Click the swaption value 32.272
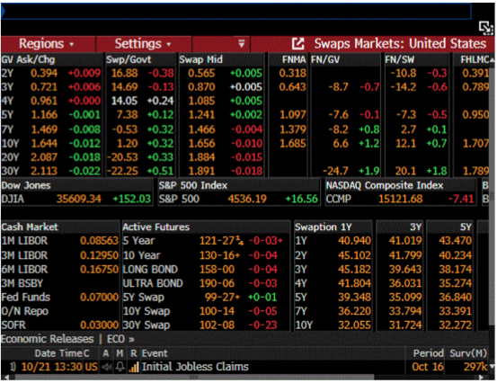497x383 pixels. (455, 325)
